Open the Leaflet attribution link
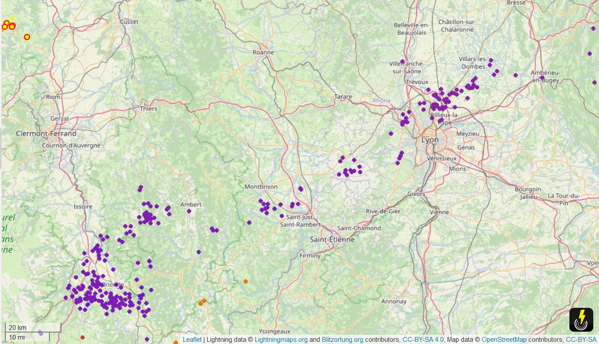 click(x=192, y=340)
